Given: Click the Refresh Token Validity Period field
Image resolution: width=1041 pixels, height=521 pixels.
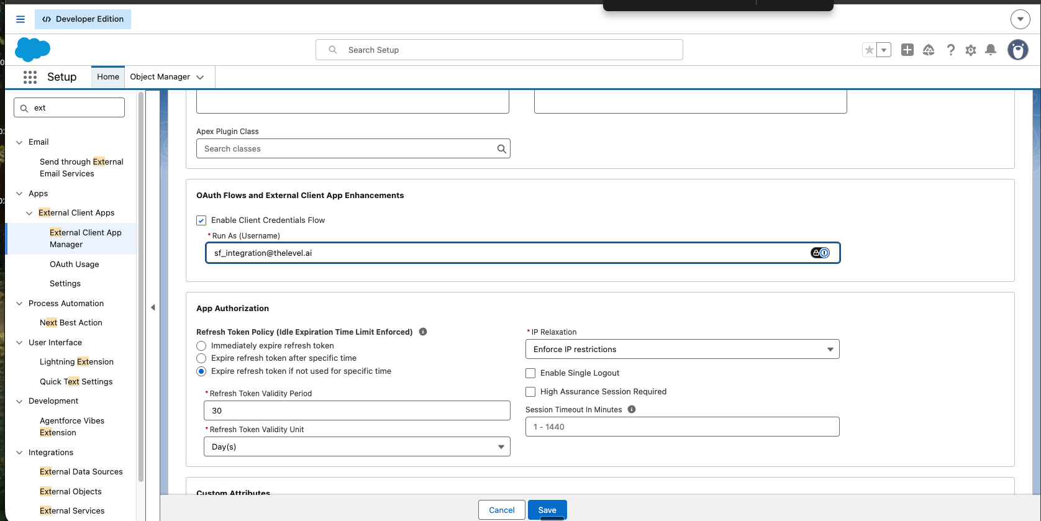Looking at the screenshot, I should pyautogui.click(x=357, y=410).
